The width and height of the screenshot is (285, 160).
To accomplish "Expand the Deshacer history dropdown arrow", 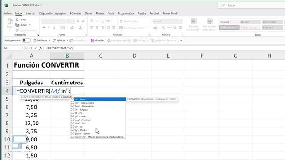I will [x=49, y=40].
